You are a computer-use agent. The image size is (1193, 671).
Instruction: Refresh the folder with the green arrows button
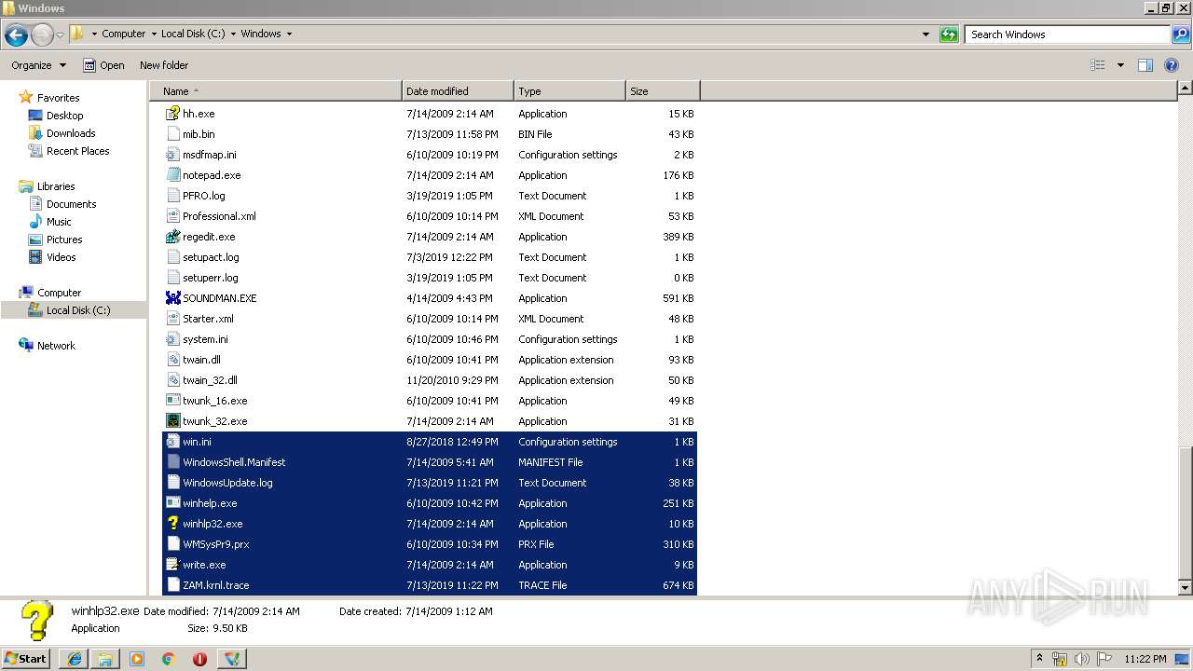coord(949,34)
